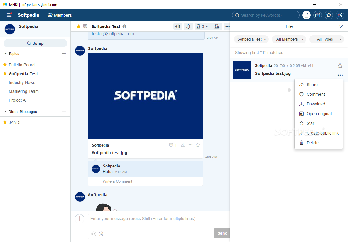Screen dimensions: 348x242
Task: Open the tasks/calendar icon in the header
Action: [317, 15]
